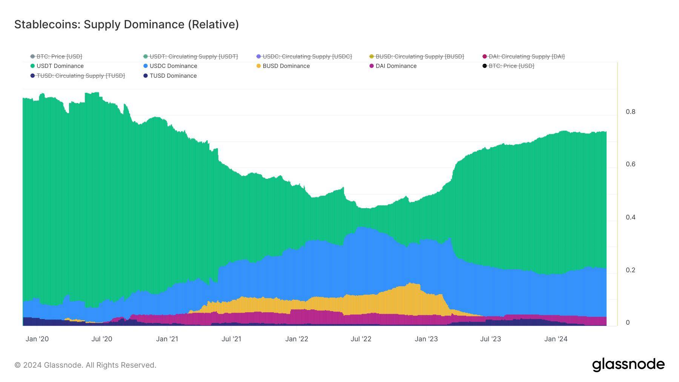The height and width of the screenshot is (382, 679).
Task: Select the 0.4 y-axis value
Action: point(631,217)
